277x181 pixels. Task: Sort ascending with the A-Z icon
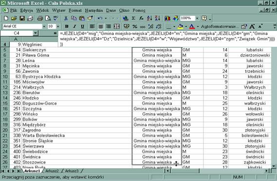pos(149,18)
